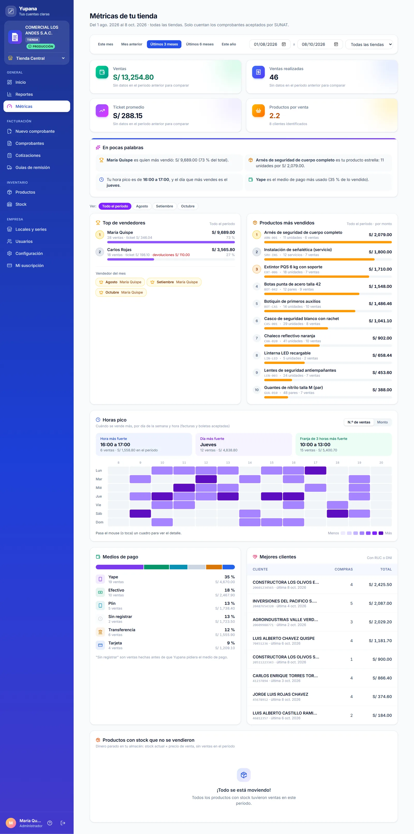Click the CONSTRUCTORA LOS OLIVOS E... client row

[x=322, y=584]
